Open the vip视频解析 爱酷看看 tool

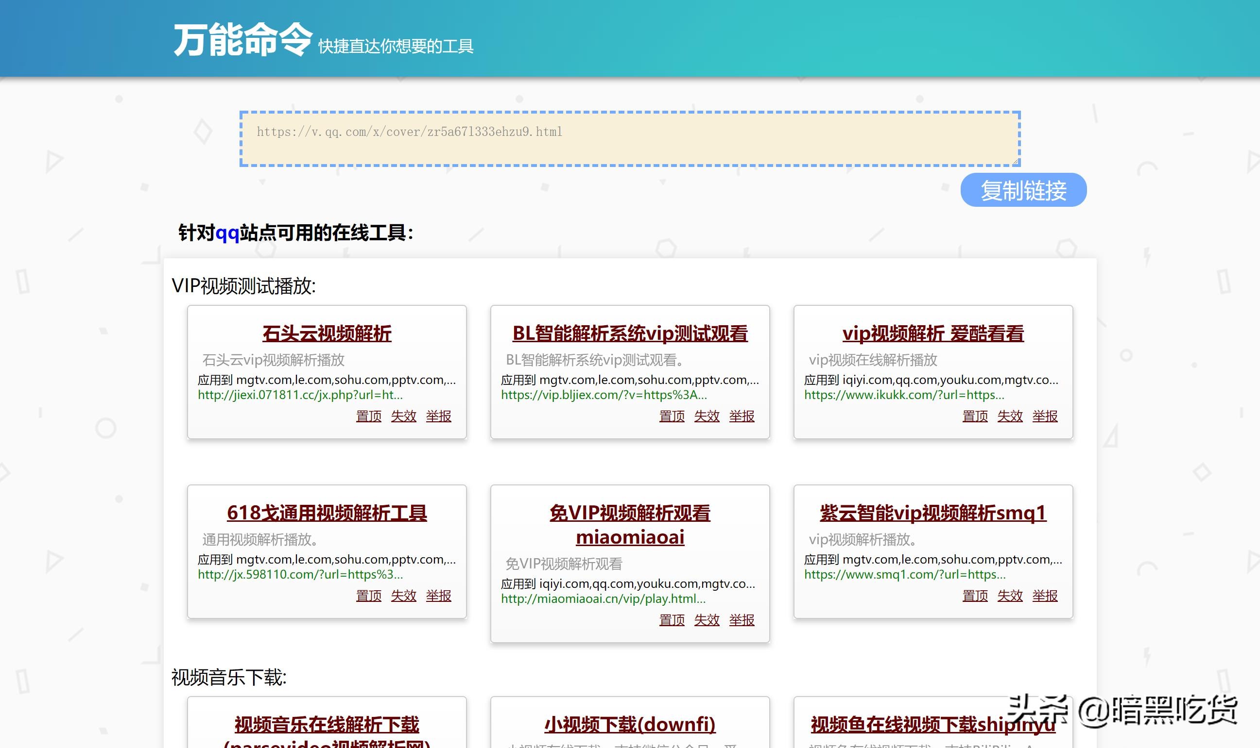point(933,334)
